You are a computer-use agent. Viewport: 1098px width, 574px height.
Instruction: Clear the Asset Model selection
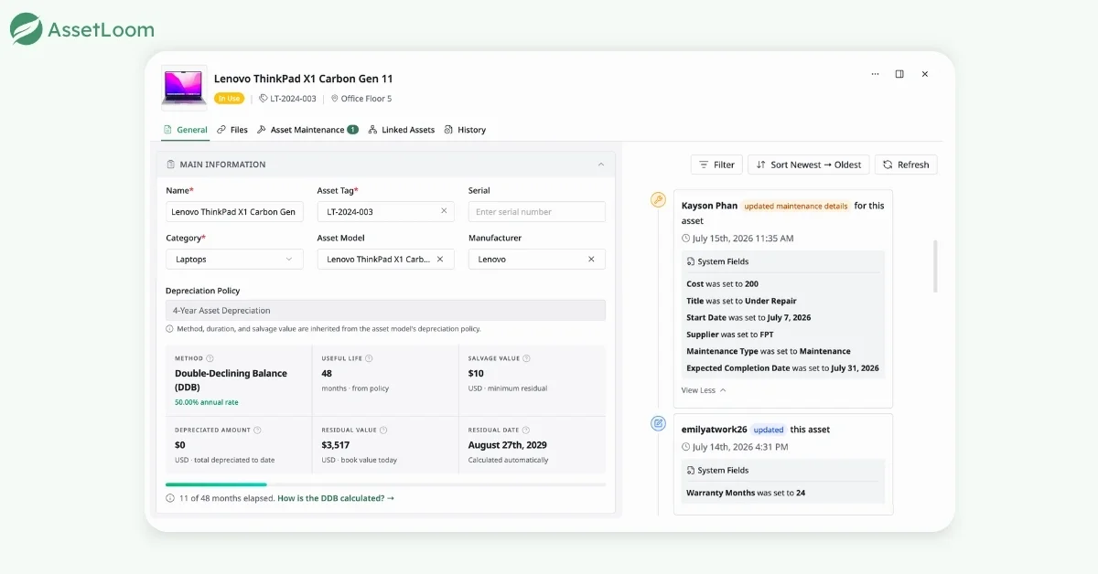(440, 259)
